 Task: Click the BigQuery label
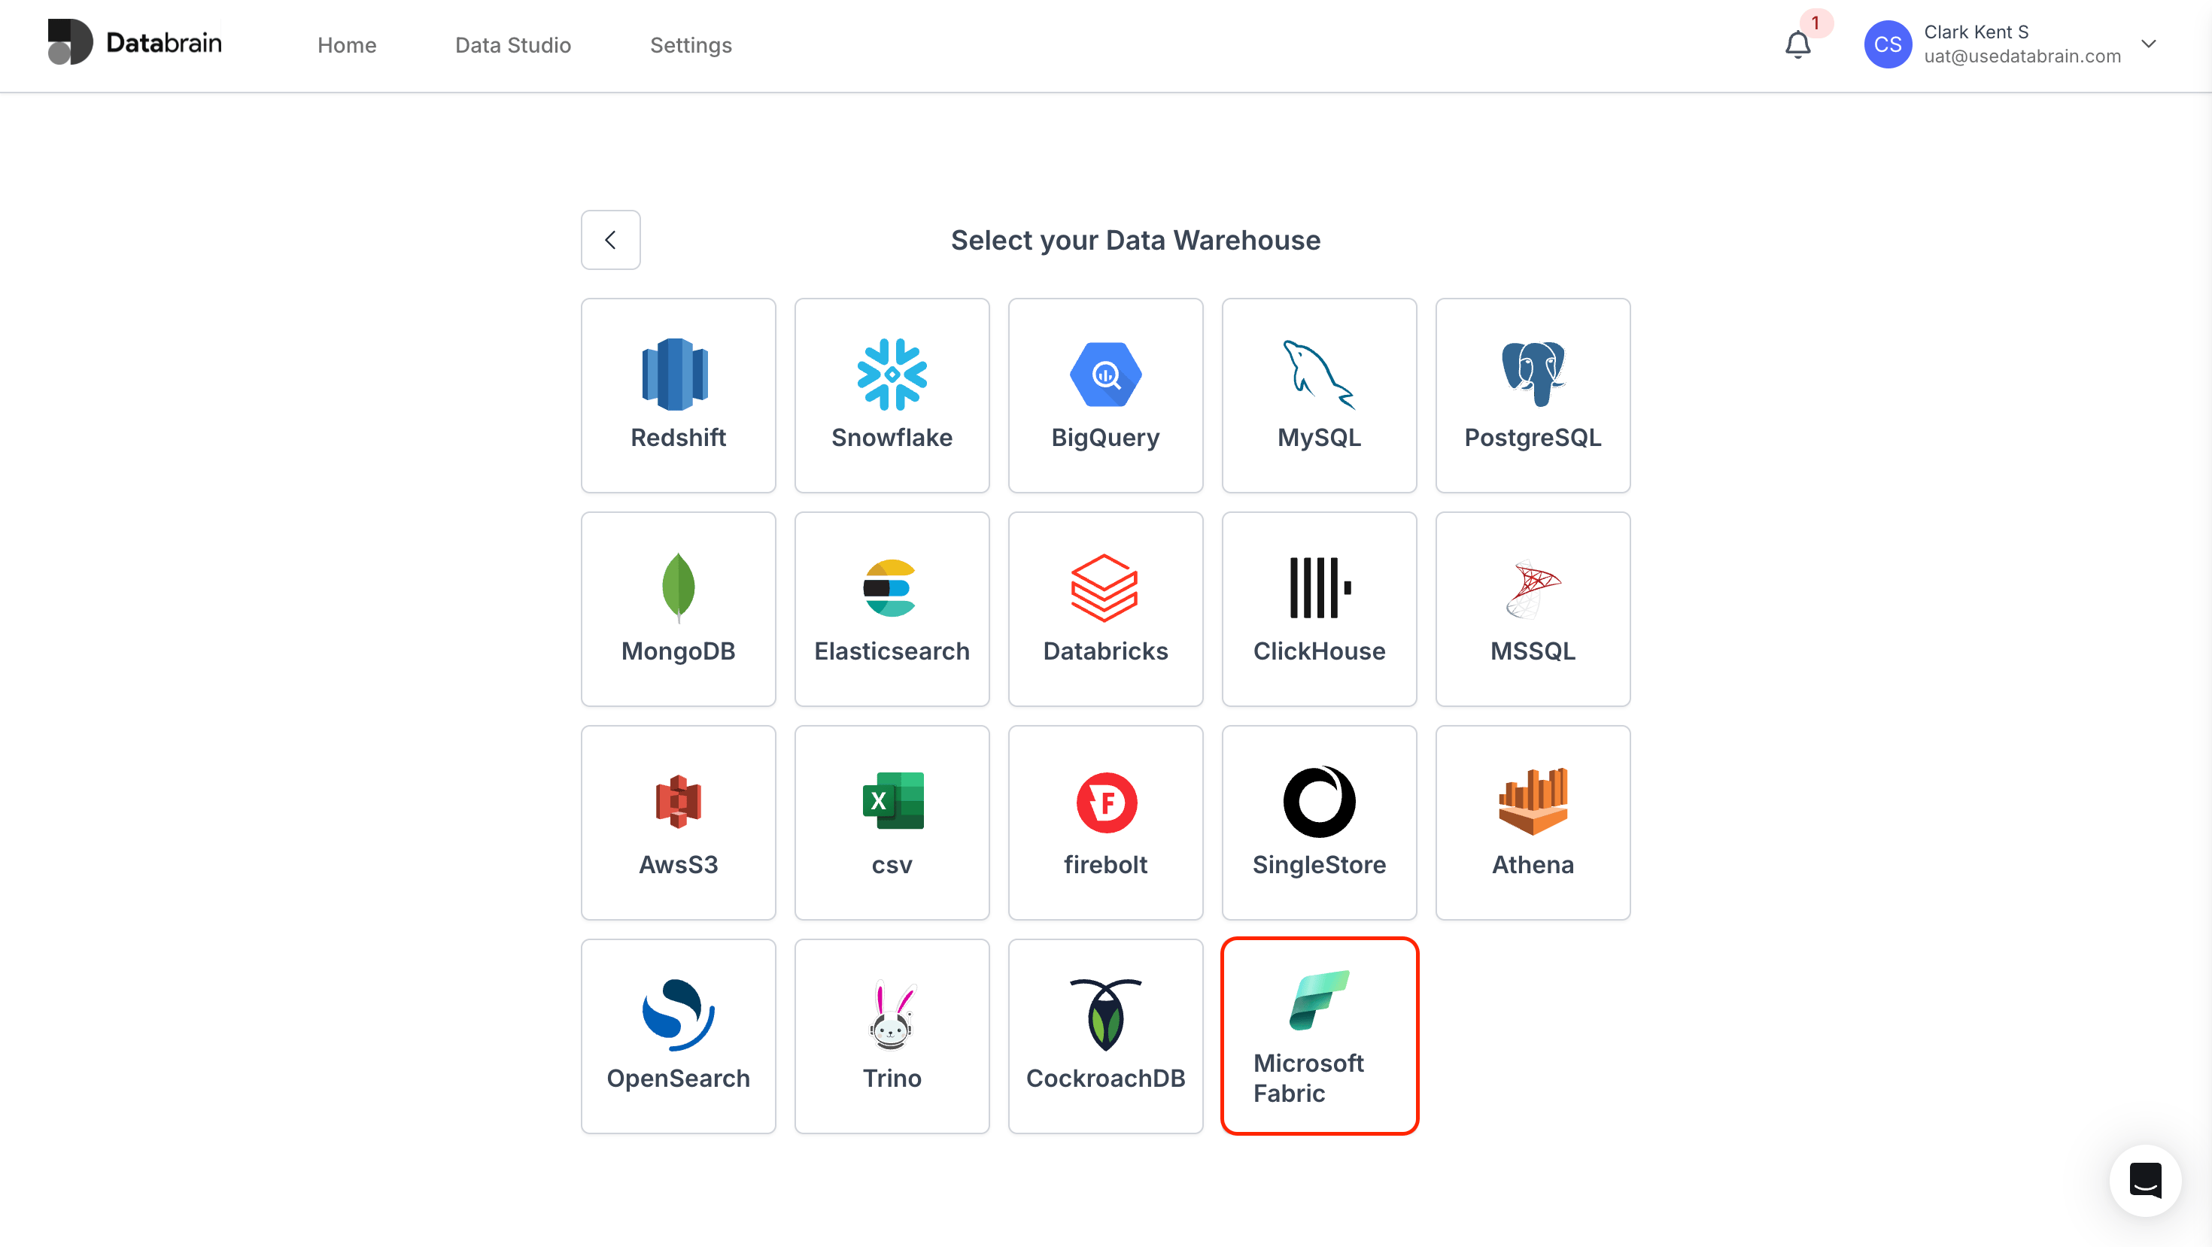pyautogui.click(x=1105, y=438)
